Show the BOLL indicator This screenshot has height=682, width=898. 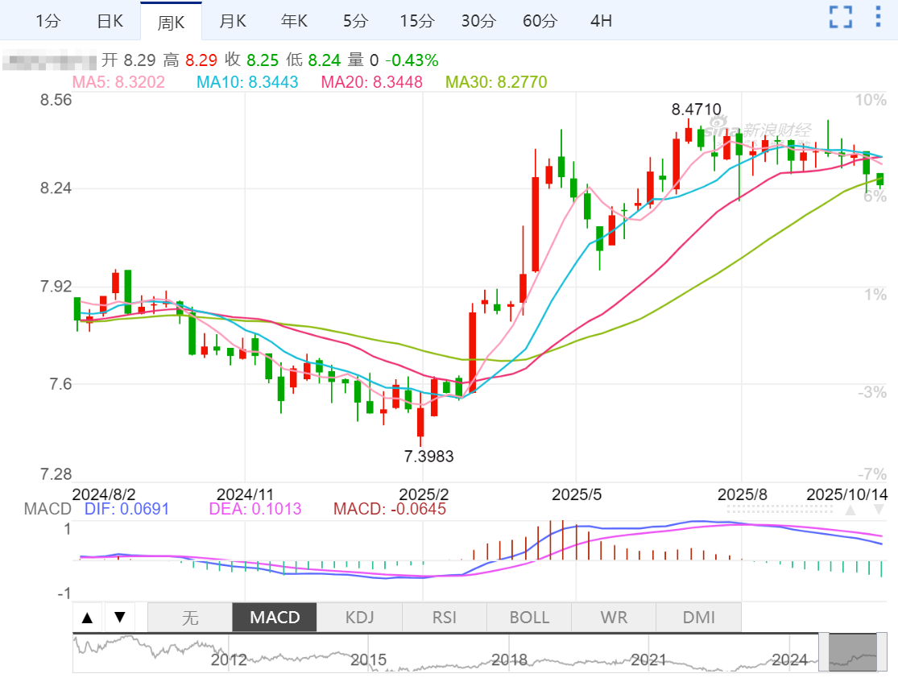[x=529, y=618]
